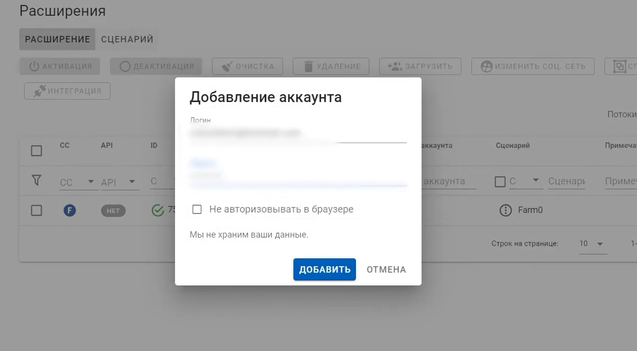Switch to the СЦЕНАРИЙ tab

(127, 39)
